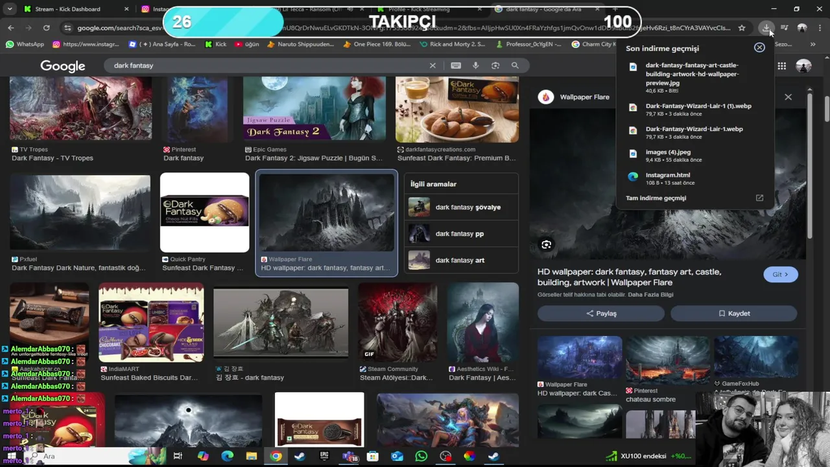Open the Naruto Shippuuden bookmark
This screenshot has height=467, width=830.
point(300,44)
